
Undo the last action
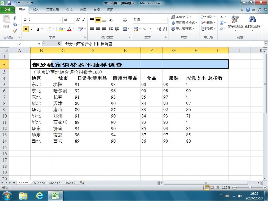coord(15,3)
